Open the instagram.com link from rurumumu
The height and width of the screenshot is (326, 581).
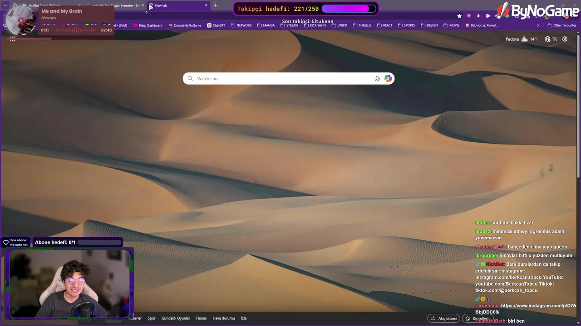tap(526, 309)
